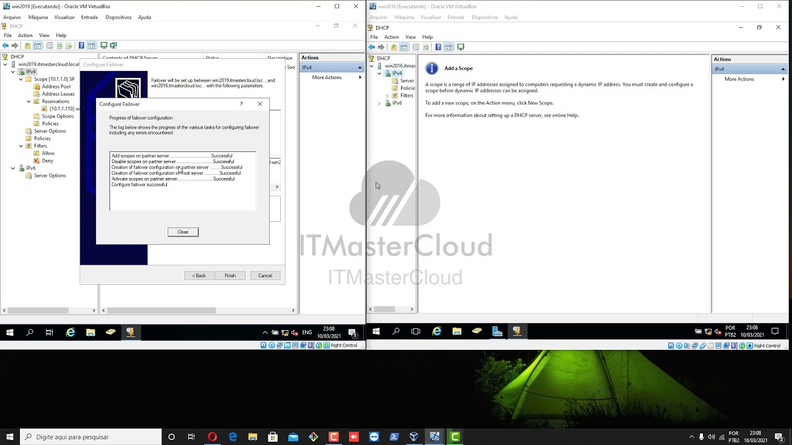Open PowerShell icon on host taskbar
The image size is (792, 445).
tap(394, 437)
